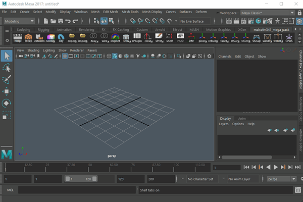Screen dimensions: 303x202
Task: Click MEL script language button
Action: tap(11, 190)
